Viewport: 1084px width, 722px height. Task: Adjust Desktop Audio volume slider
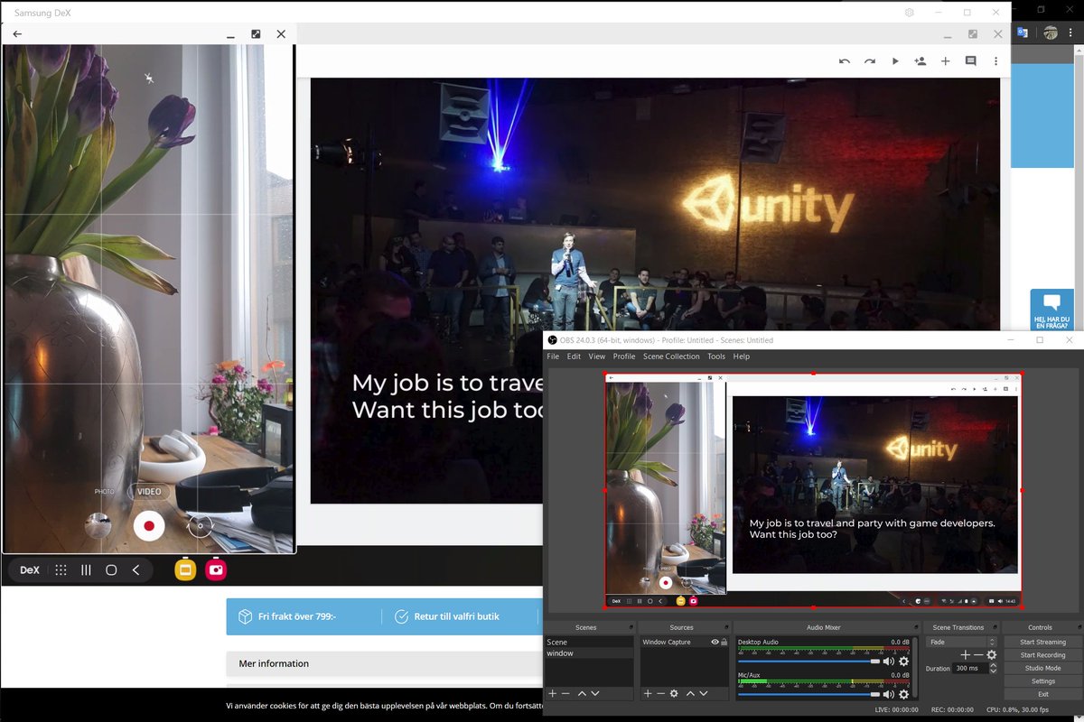pyautogui.click(x=809, y=662)
